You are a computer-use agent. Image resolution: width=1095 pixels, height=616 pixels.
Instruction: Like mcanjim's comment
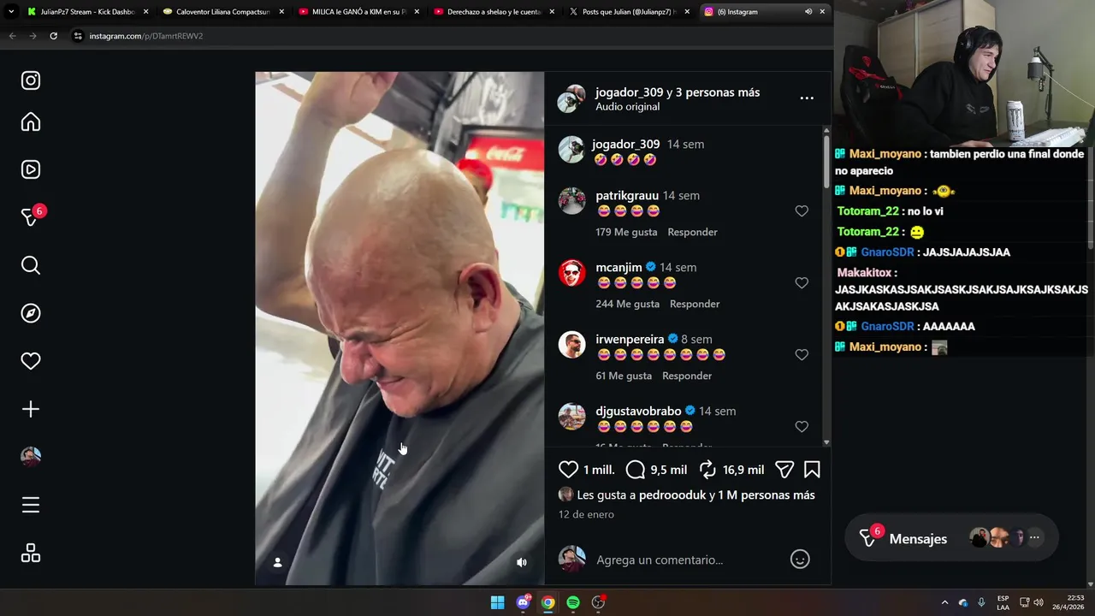point(802,283)
